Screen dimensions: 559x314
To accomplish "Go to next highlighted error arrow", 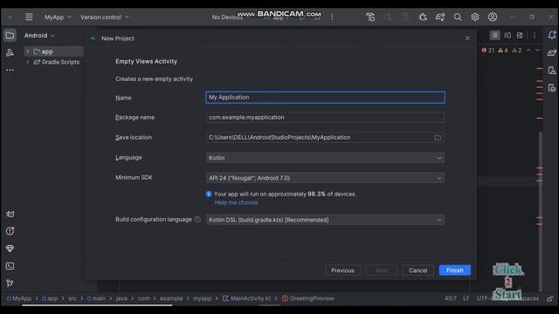I will (x=537, y=51).
